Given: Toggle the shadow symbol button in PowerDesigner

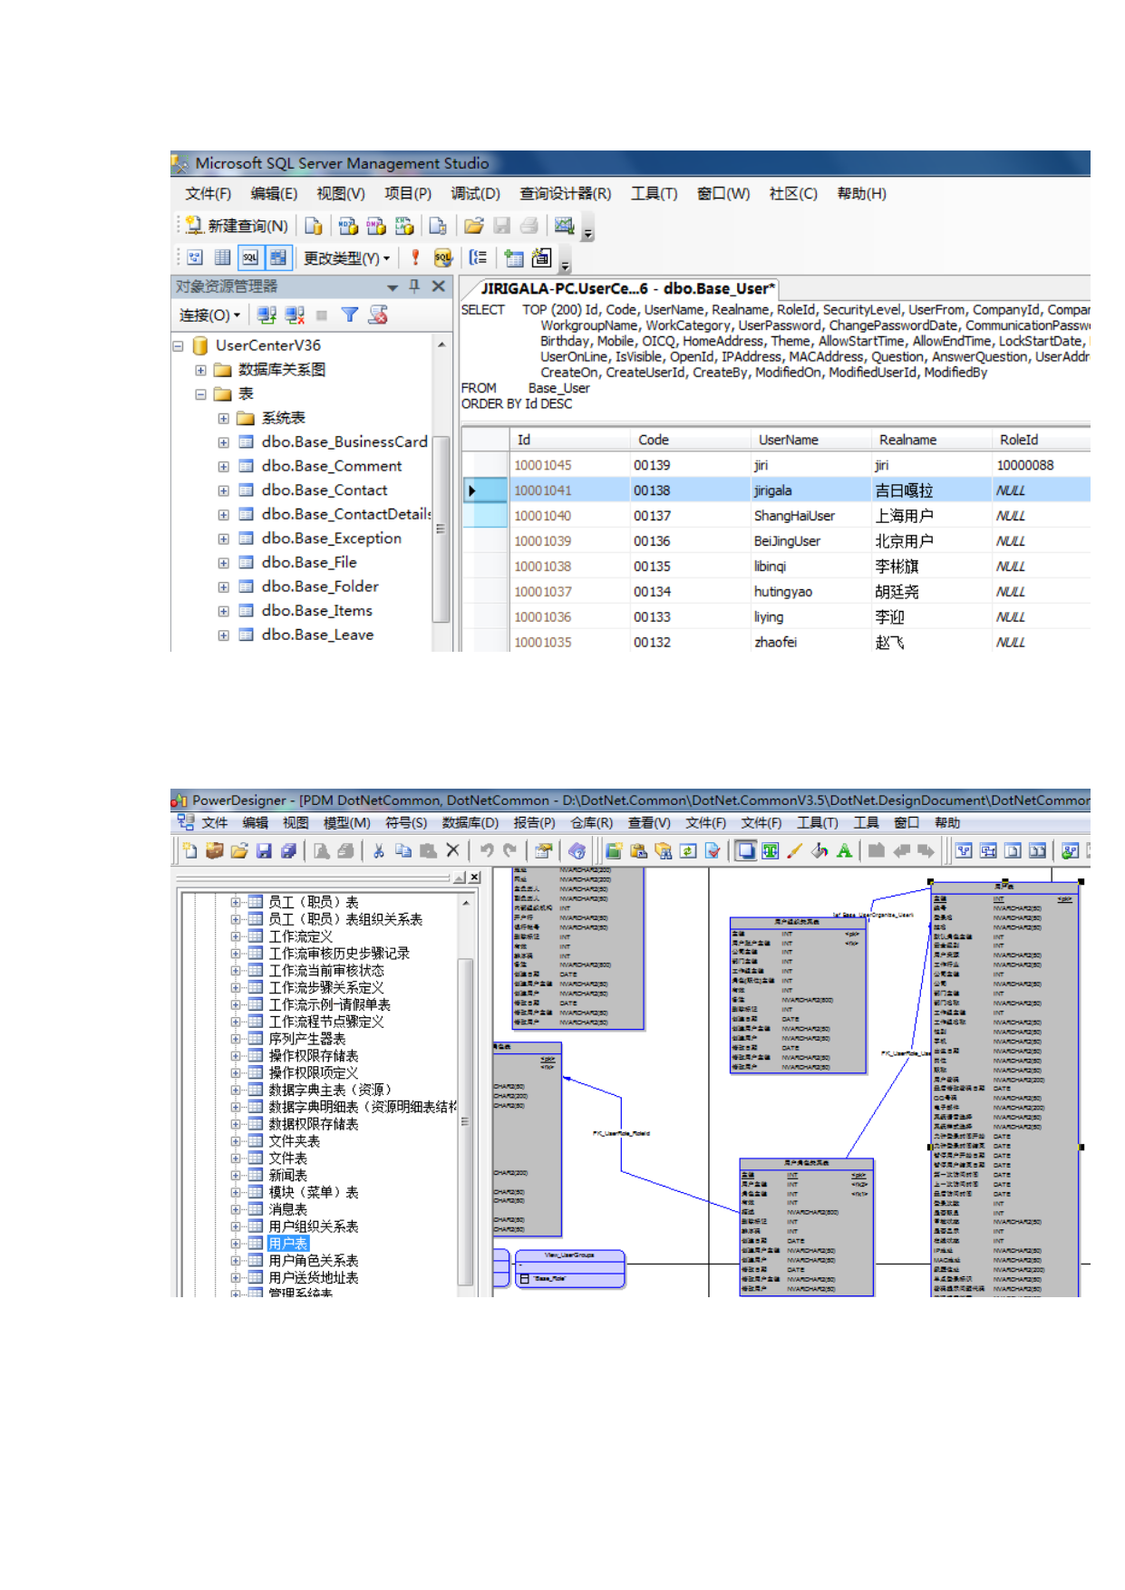Looking at the screenshot, I should click(x=745, y=851).
